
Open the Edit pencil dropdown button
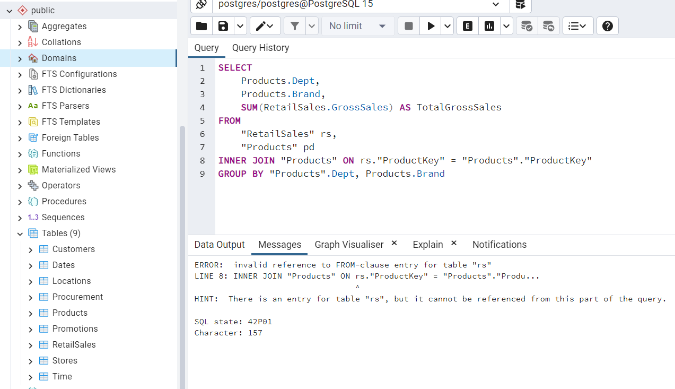point(265,26)
